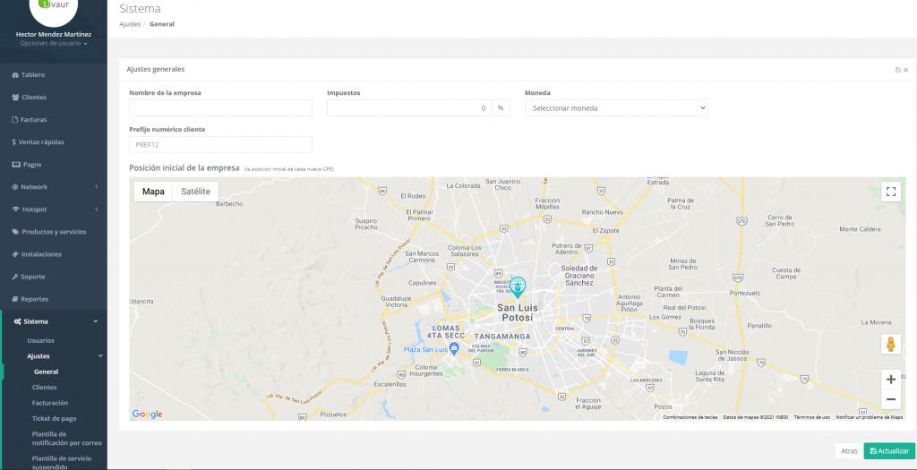
Task: Open Clientes settings under Ajustes
Action: pos(45,388)
